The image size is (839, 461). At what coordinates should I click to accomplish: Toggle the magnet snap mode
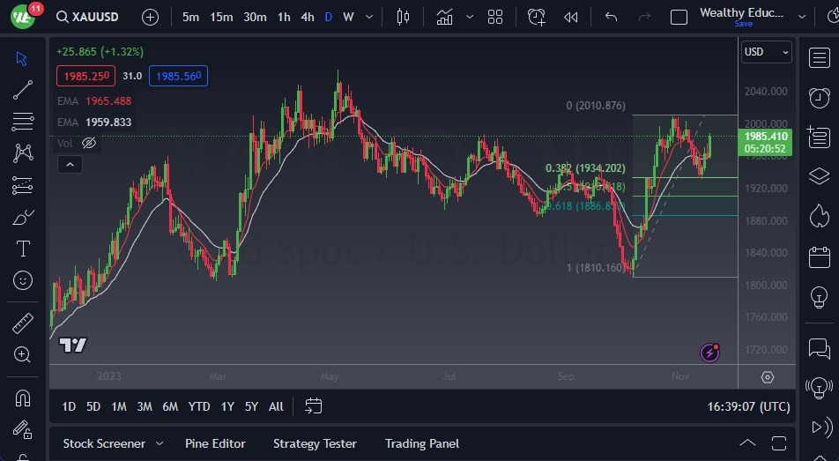(23, 398)
